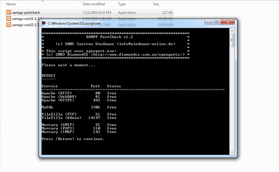Select the xampp-portcheck file name
279x172 pixels.
(26, 12)
